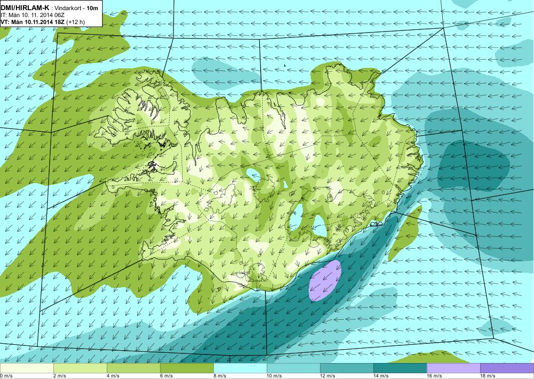The height and width of the screenshot is (379, 534).
Task: Click the "10 m/s" legend label
Action: point(274,376)
